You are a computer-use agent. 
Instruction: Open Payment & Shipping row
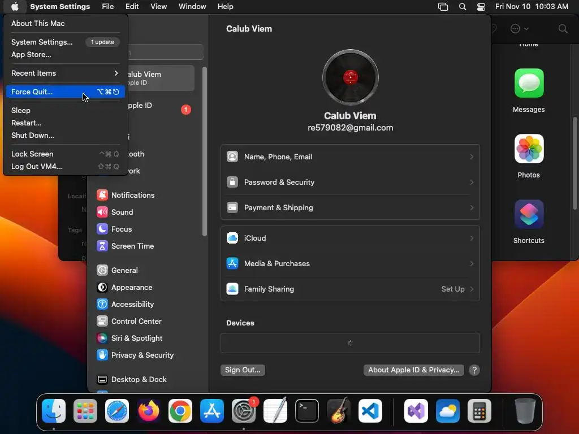click(x=350, y=208)
